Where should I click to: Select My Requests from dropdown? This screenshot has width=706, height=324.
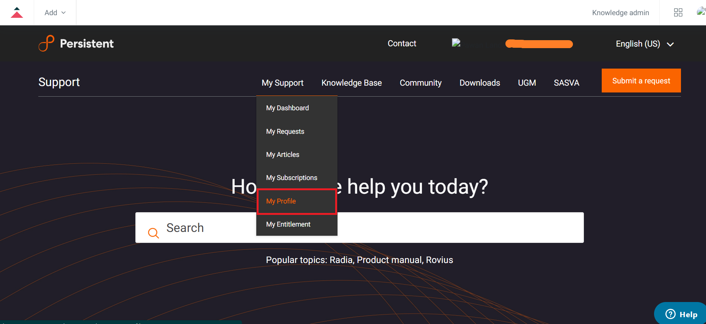point(297,131)
